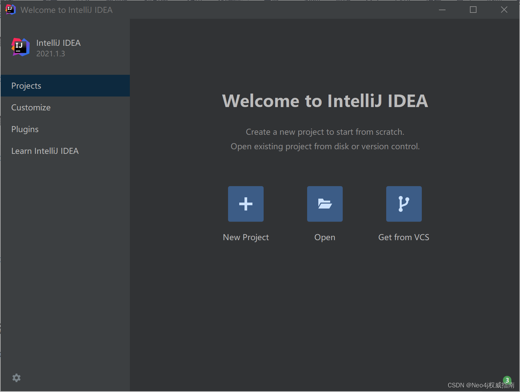Click the IntelliJ IDEA name in the sidebar
520x392 pixels.
[x=58, y=43]
